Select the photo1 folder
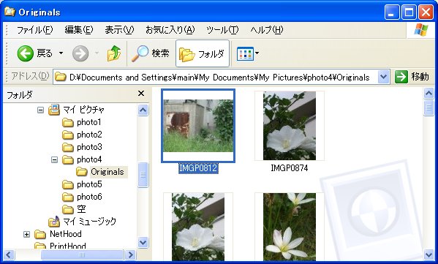Image resolution: width=438 pixels, height=264 pixels. (82, 122)
